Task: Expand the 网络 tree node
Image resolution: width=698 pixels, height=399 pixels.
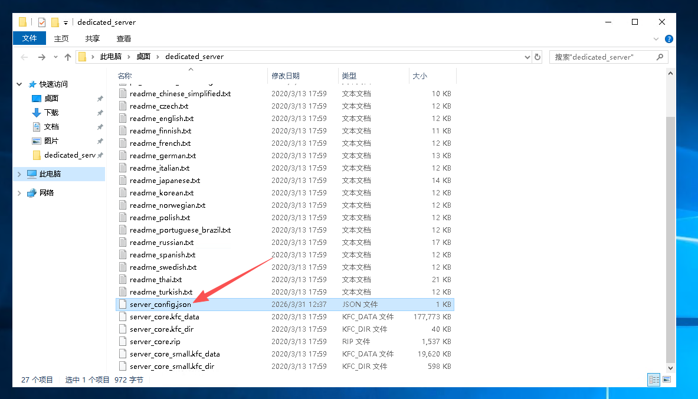Action: (19, 193)
